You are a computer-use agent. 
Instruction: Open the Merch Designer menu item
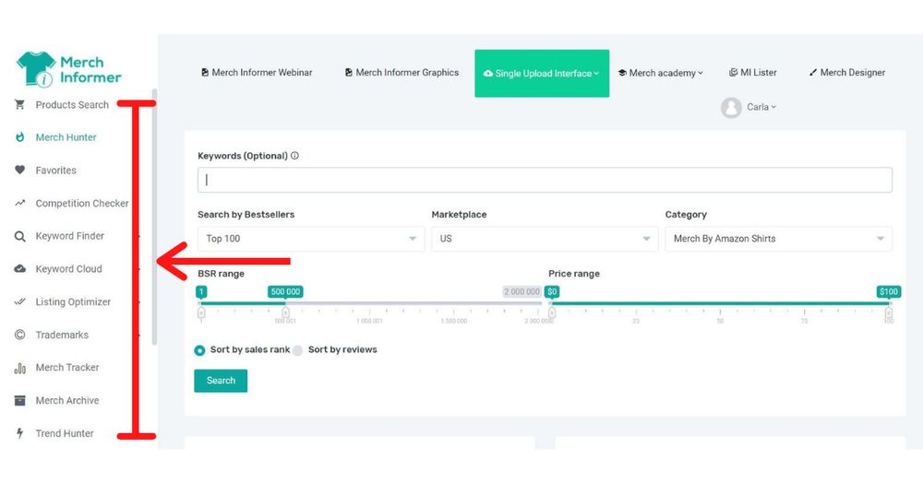point(847,72)
